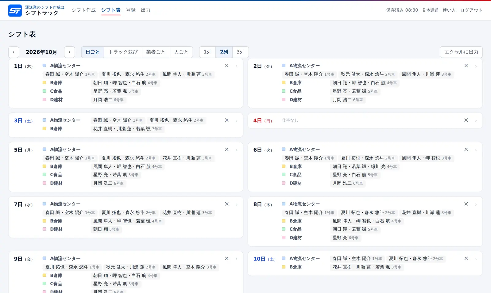Open the 3日 (土) card chevron
This screenshot has width=491, height=293.
[x=237, y=121]
